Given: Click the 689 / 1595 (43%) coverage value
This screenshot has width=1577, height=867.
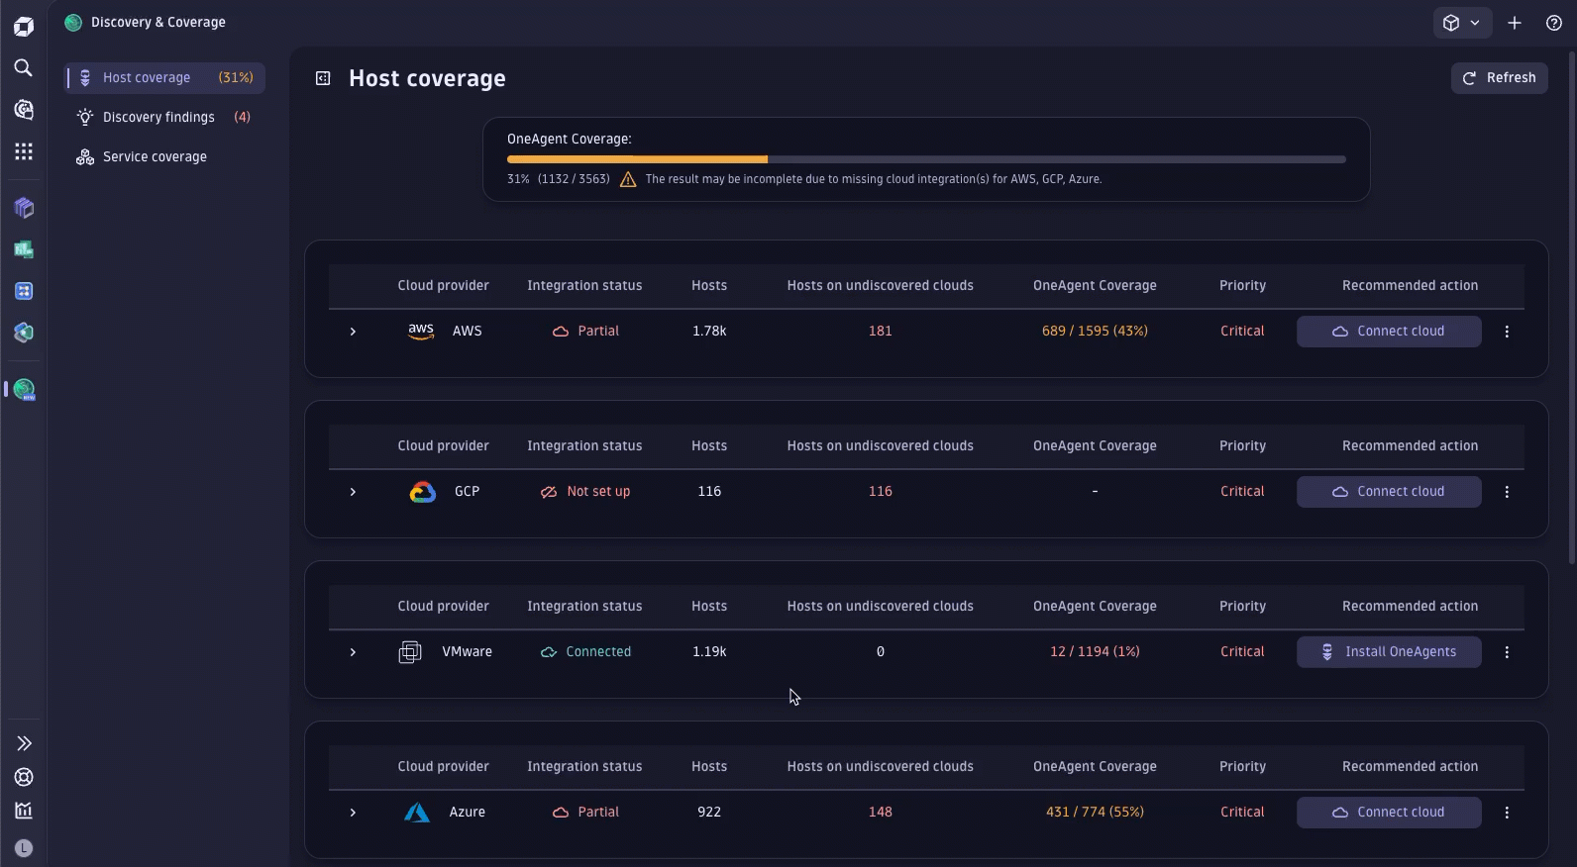Looking at the screenshot, I should [1095, 332].
